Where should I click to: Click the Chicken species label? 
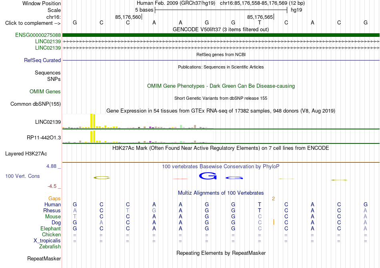tap(51, 234)
